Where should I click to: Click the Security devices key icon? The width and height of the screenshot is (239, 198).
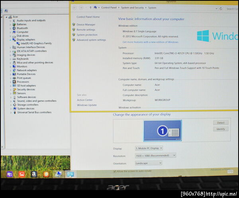pos(14,90)
